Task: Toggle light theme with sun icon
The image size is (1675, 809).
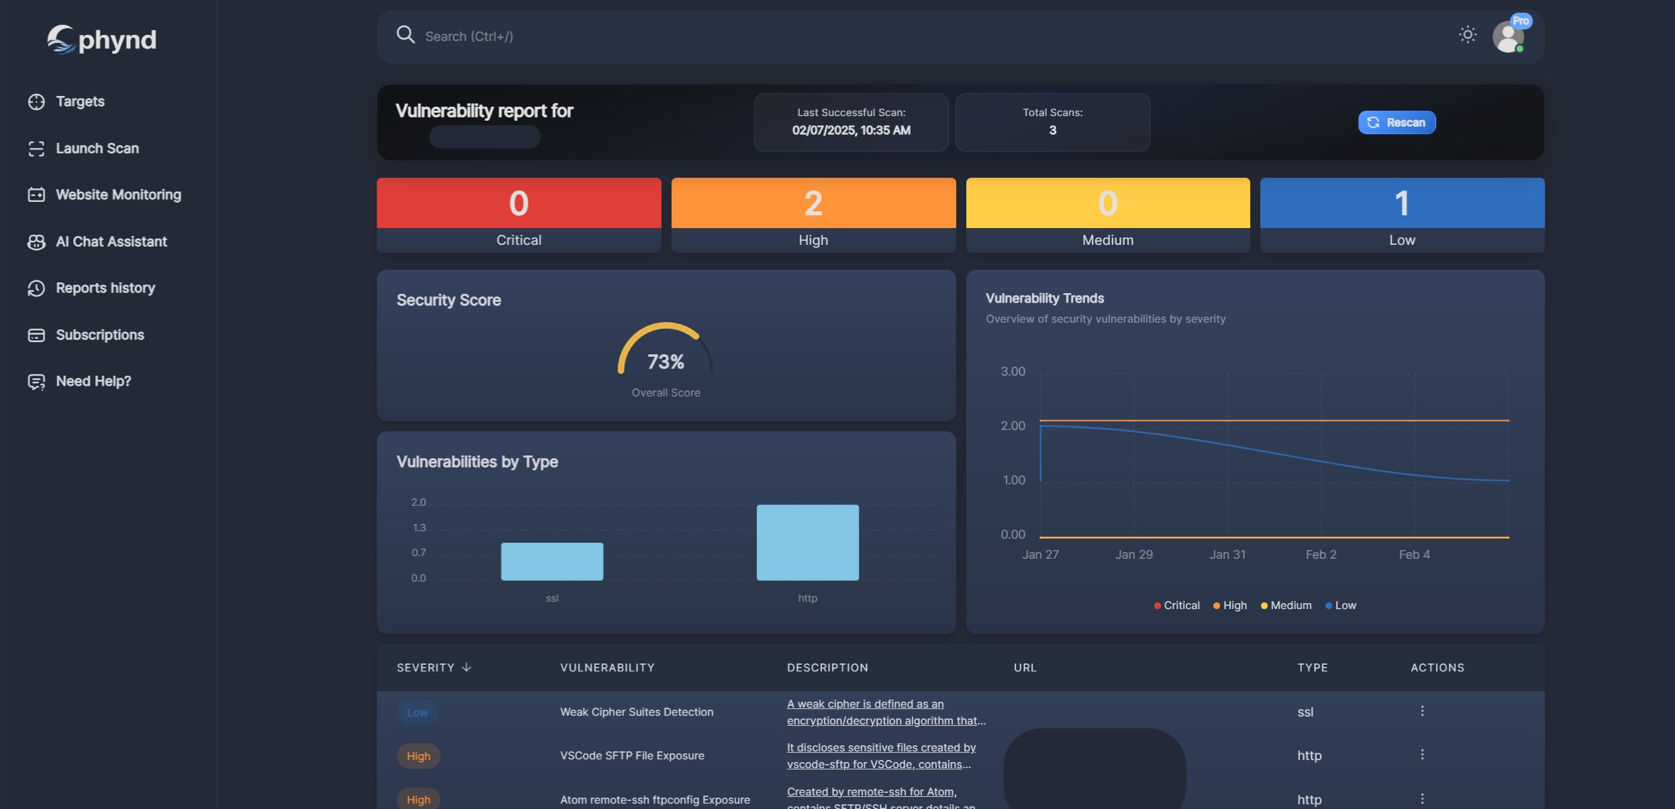Action: [x=1468, y=35]
